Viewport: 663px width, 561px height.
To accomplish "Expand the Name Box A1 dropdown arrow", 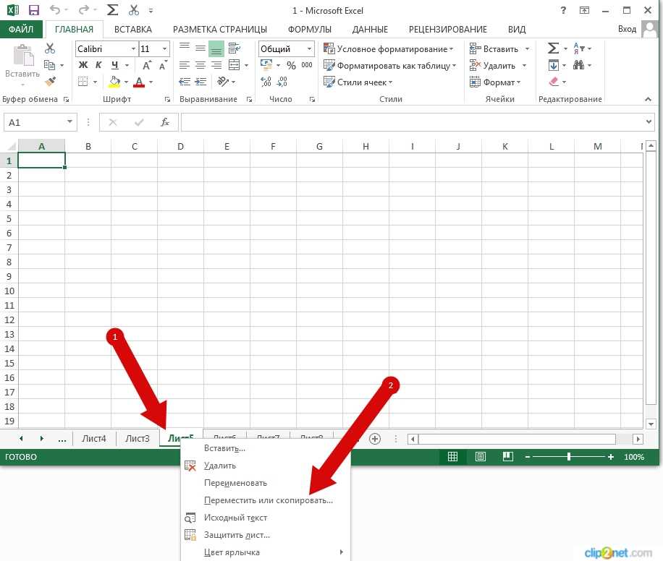I will point(69,122).
